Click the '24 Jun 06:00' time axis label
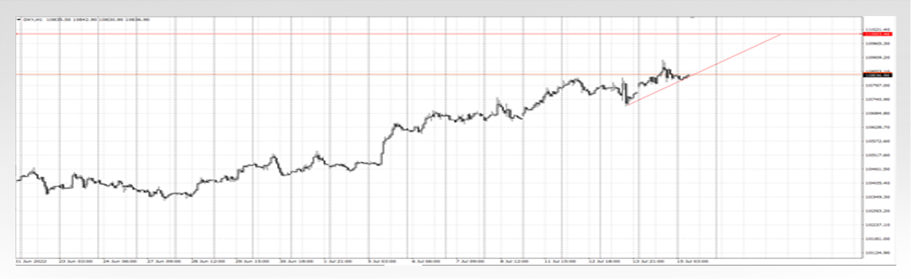Screen dimensions: 911x279 click(120, 261)
